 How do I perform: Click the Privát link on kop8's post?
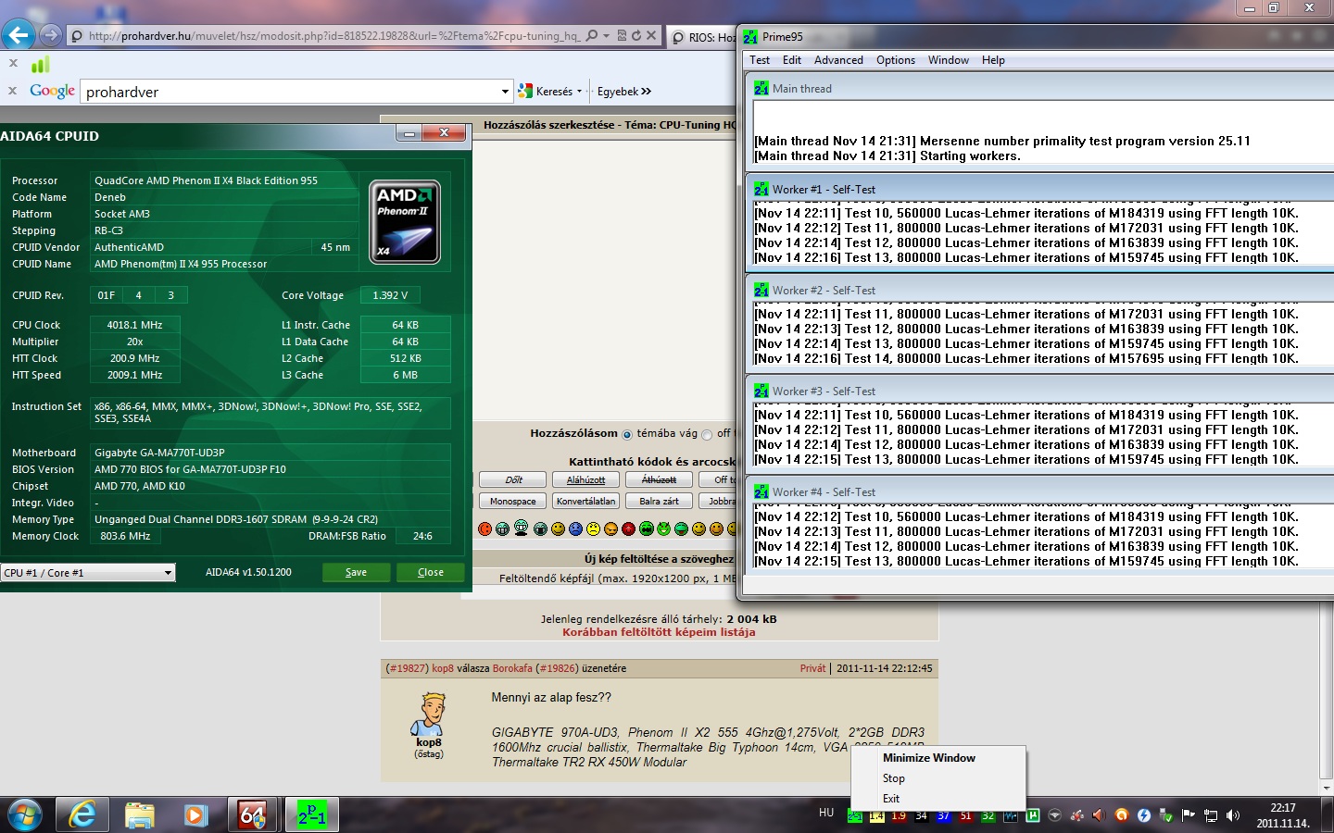[x=812, y=668]
